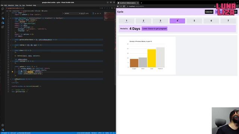The height and width of the screenshot is (134, 239).
Task: Open Extensions in VS Code activity bar
Action: pyautogui.click(x=3, y=27)
